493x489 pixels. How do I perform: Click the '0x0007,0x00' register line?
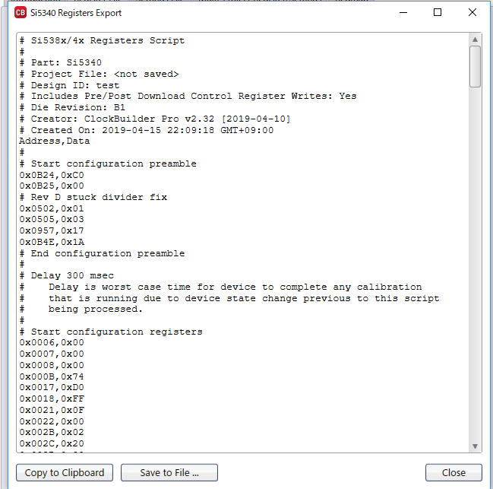click(52, 354)
